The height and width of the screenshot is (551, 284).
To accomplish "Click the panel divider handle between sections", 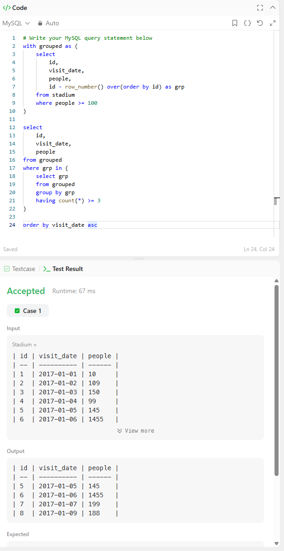I will (139, 259).
